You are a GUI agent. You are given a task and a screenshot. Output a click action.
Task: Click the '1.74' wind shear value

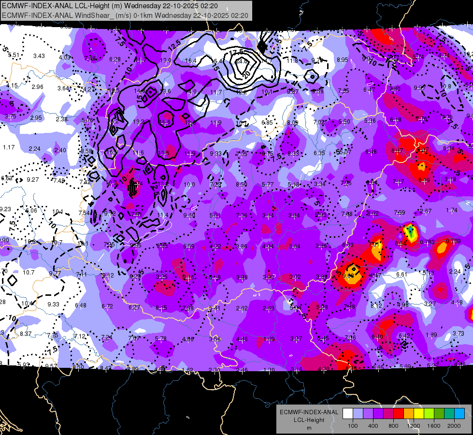452,210
